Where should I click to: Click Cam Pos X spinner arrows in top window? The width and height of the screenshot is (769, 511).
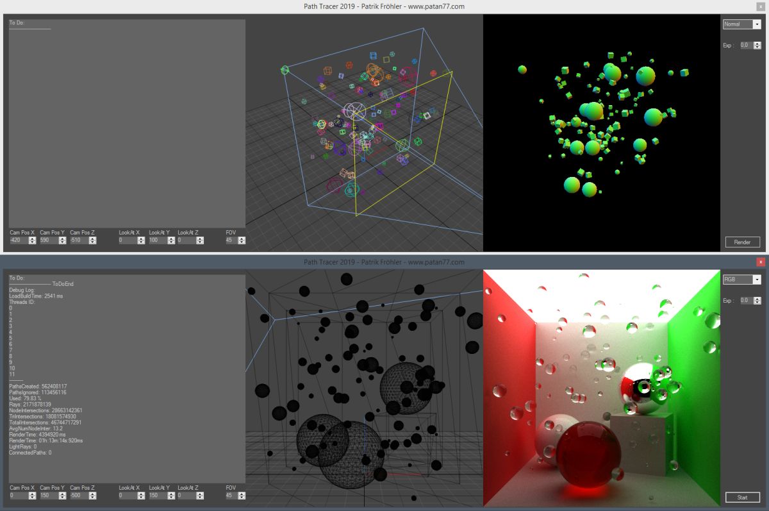click(33, 240)
